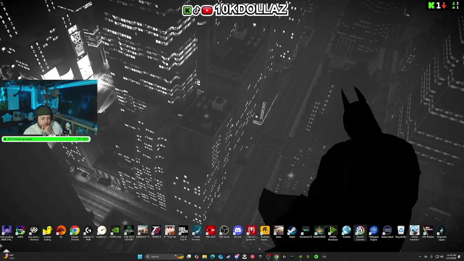The width and height of the screenshot is (464, 261).
Task: Launch the Steam desktop shortcut
Action: [x=292, y=232]
